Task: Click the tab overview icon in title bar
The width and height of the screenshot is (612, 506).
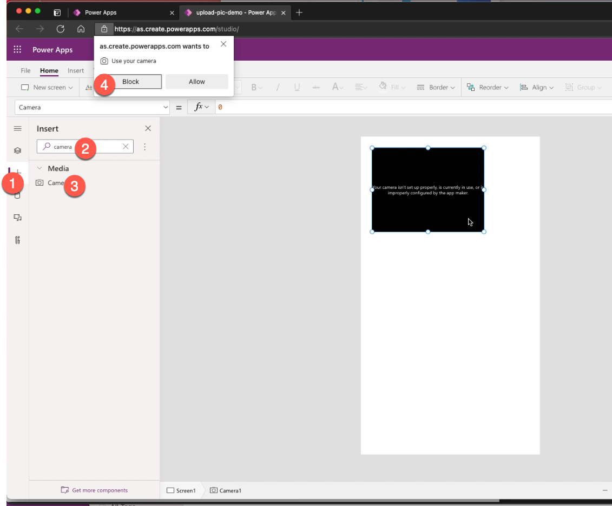Action: click(x=57, y=12)
